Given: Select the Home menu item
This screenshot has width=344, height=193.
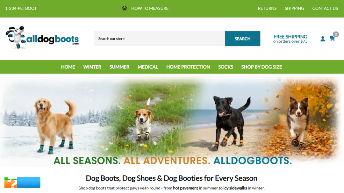Looking at the screenshot, I should pos(68,67).
